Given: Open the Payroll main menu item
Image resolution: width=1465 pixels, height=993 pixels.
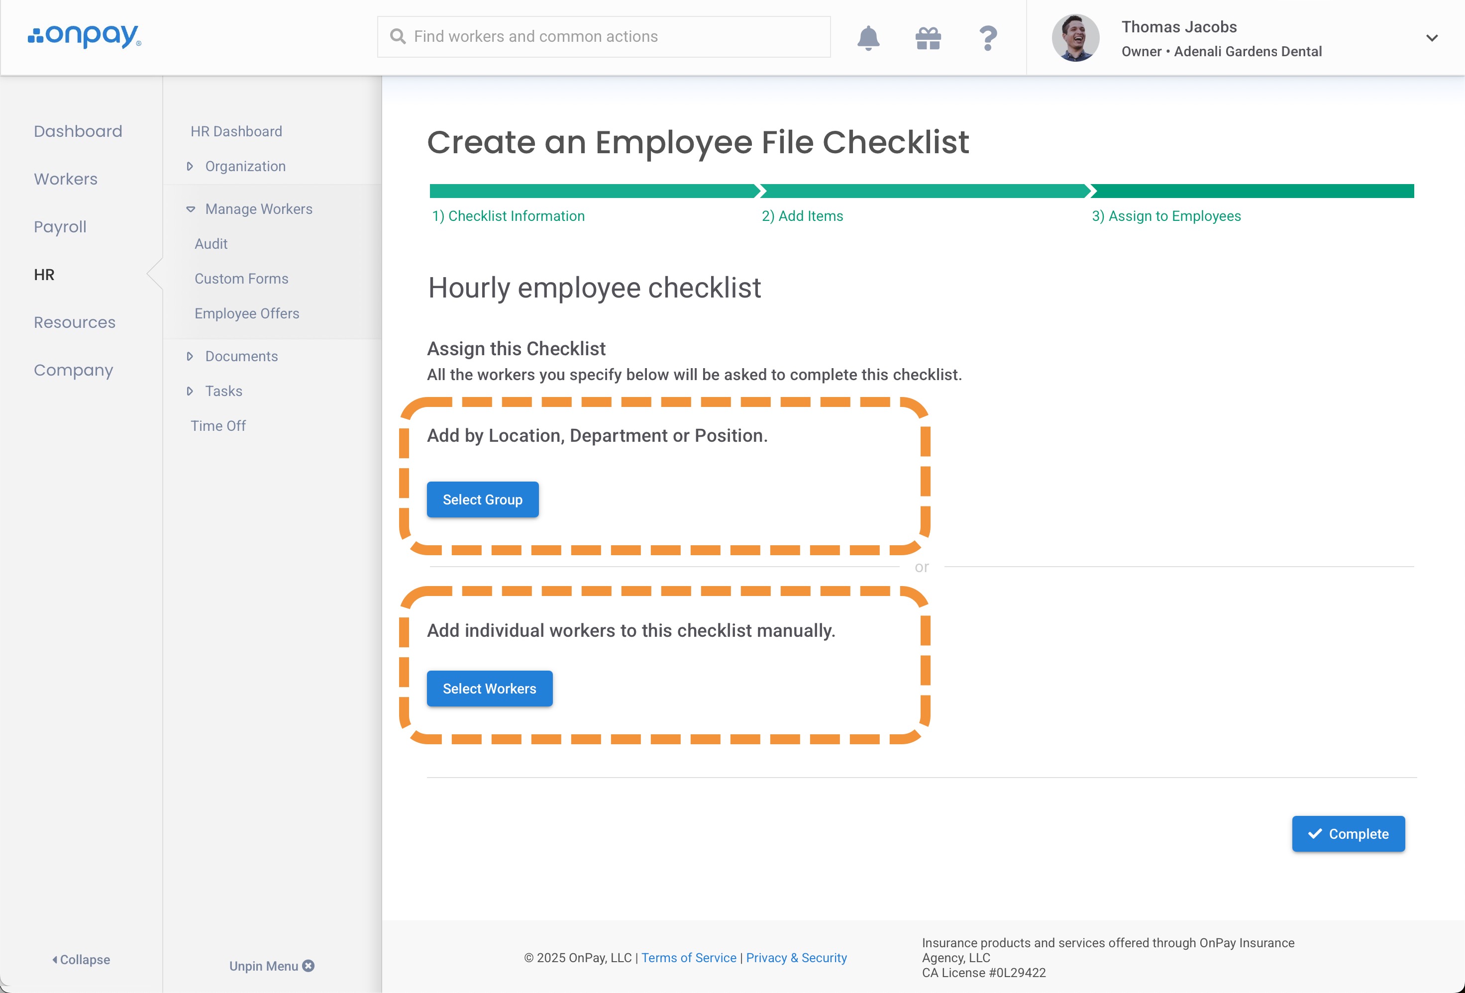Looking at the screenshot, I should coord(61,227).
